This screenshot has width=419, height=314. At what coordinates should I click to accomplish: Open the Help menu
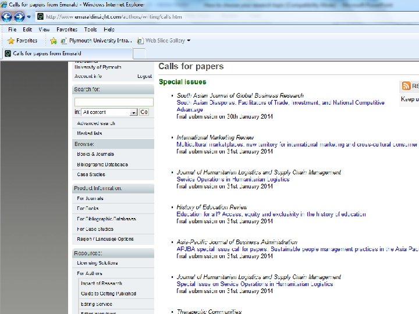[109, 30]
